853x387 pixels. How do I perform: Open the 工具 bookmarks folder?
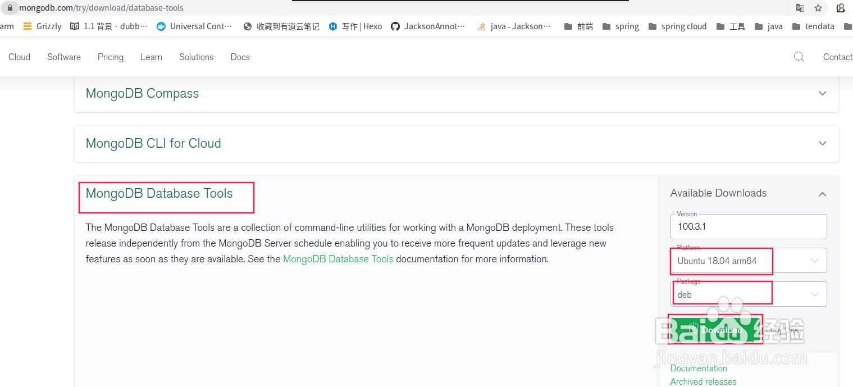(x=731, y=26)
